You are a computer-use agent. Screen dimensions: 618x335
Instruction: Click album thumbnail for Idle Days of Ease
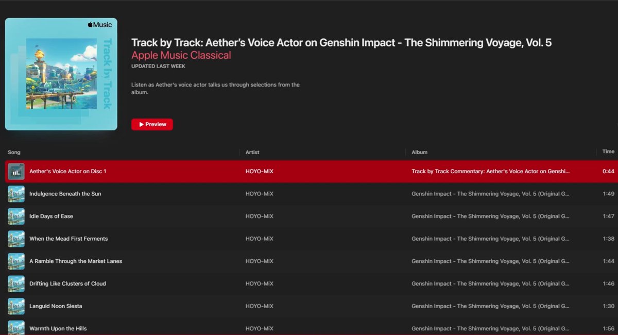coord(16,216)
